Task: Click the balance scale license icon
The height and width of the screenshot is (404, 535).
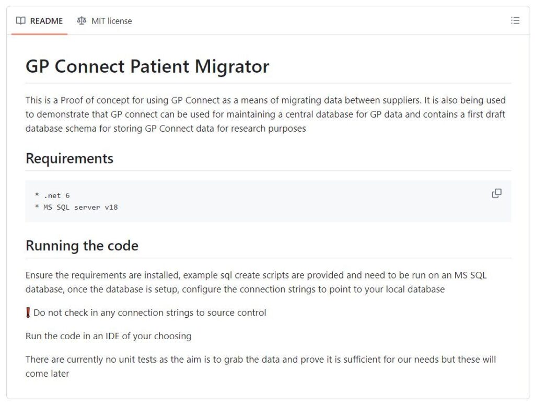Action: [82, 21]
